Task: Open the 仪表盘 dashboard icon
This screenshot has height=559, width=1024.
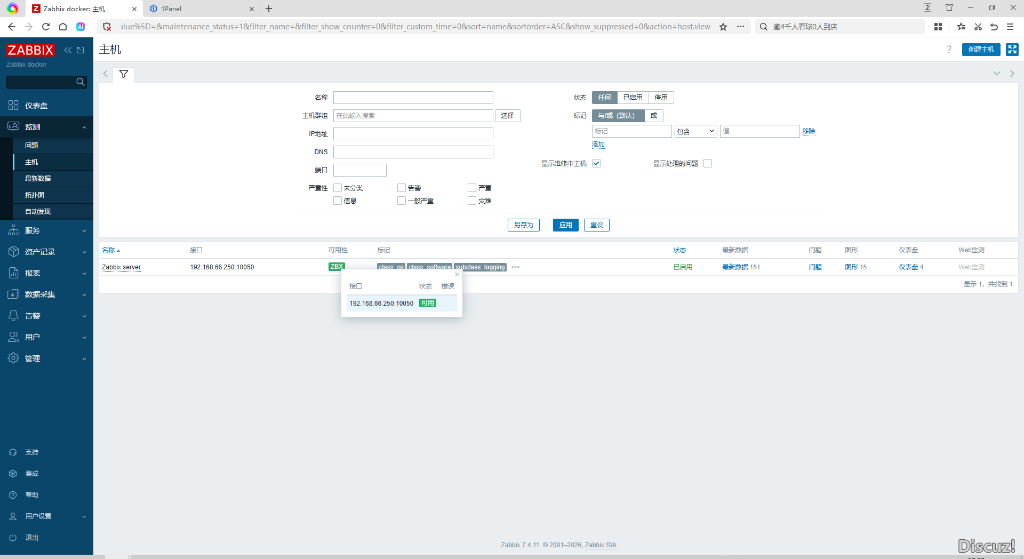Action: [x=13, y=106]
